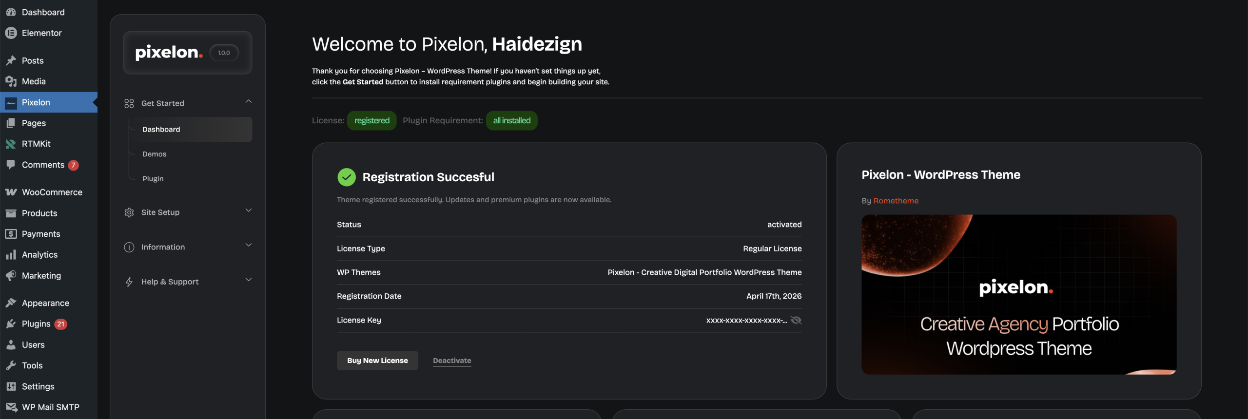Reveal the hidden license key
1248x419 pixels.
coord(796,320)
